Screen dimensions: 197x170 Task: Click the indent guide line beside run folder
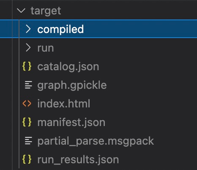(19, 48)
